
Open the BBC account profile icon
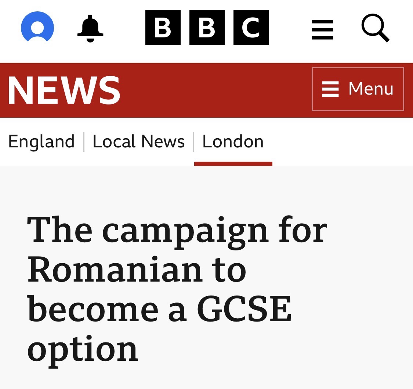pyautogui.click(x=37, y=27)
